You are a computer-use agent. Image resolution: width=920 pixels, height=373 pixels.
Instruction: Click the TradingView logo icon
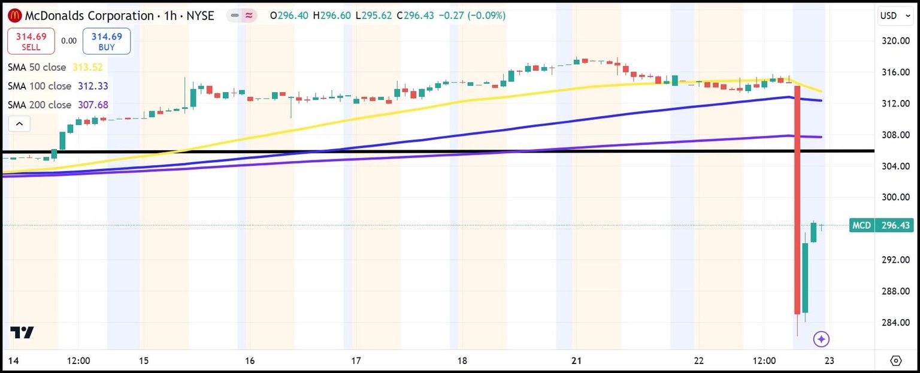pyautogui.click(x=22, y=332)
